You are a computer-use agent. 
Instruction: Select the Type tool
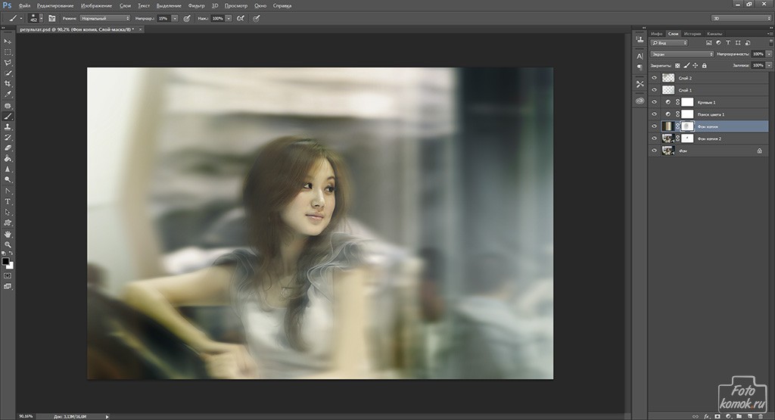point(8,201)
